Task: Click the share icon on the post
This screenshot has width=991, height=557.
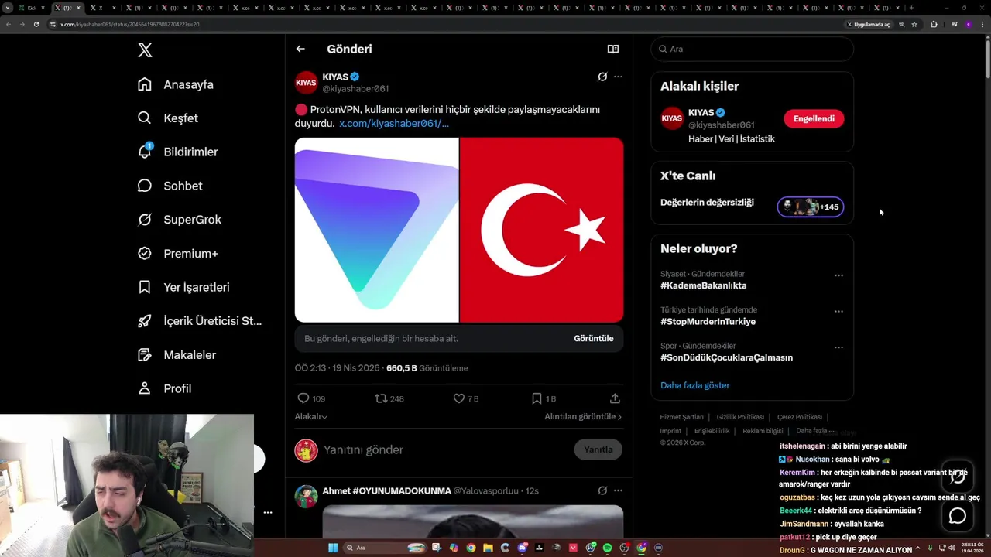Action: pos(615,398)
